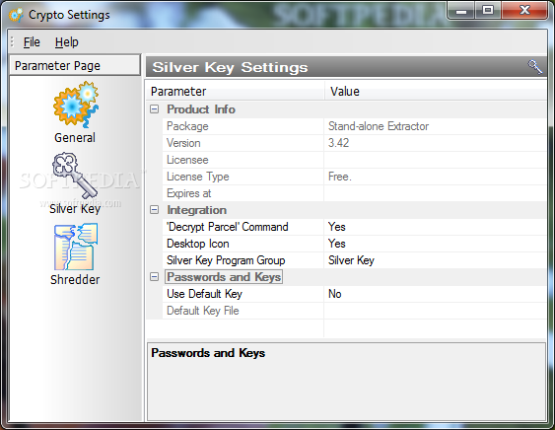Click the 3.42 version value
This screenshot has width=555, height=430.
338,143
